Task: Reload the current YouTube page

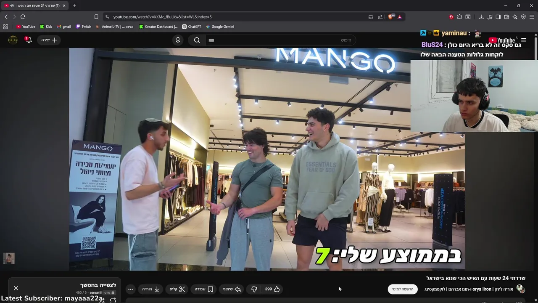Action: coord(23,17)
